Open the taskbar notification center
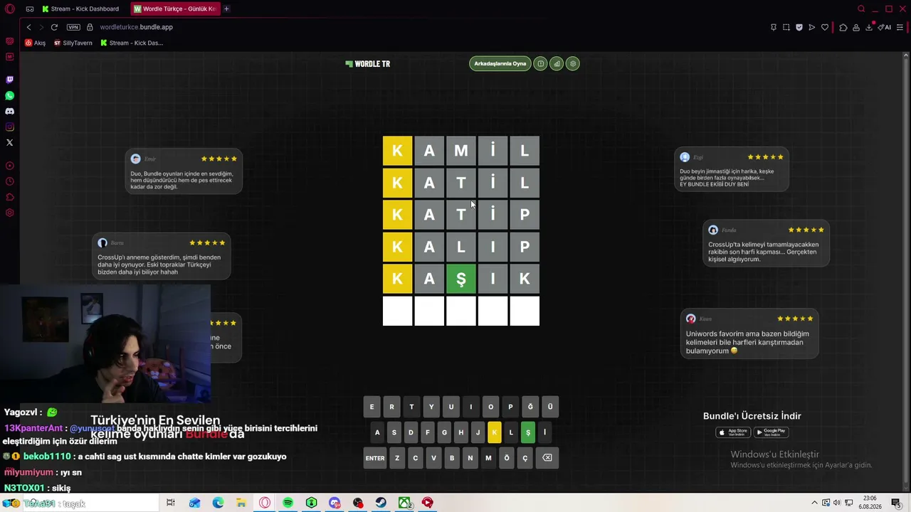Screen dimensions: 911x512 [897, 503]
